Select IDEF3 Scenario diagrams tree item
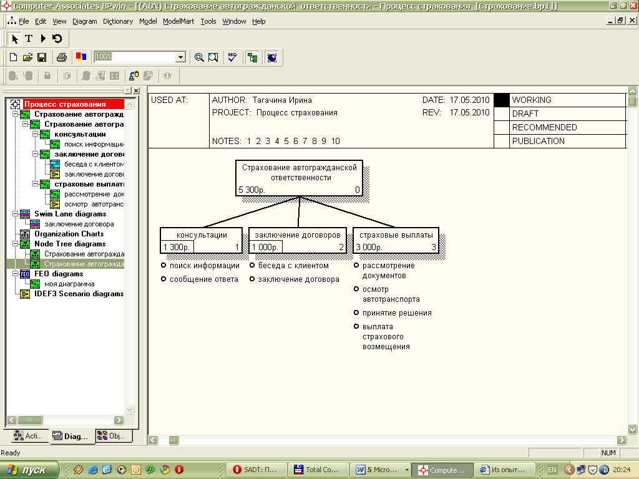This screenshot has width=639, height=479. click(x=79, y=294)
